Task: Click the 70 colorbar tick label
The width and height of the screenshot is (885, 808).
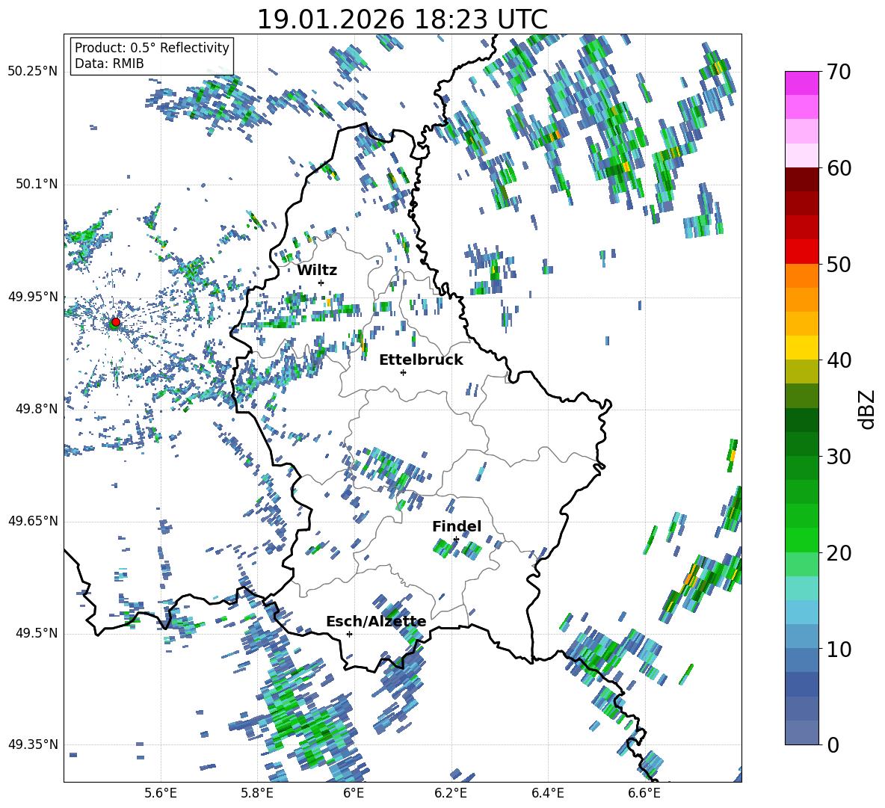Action: click(x=839, y=73)
